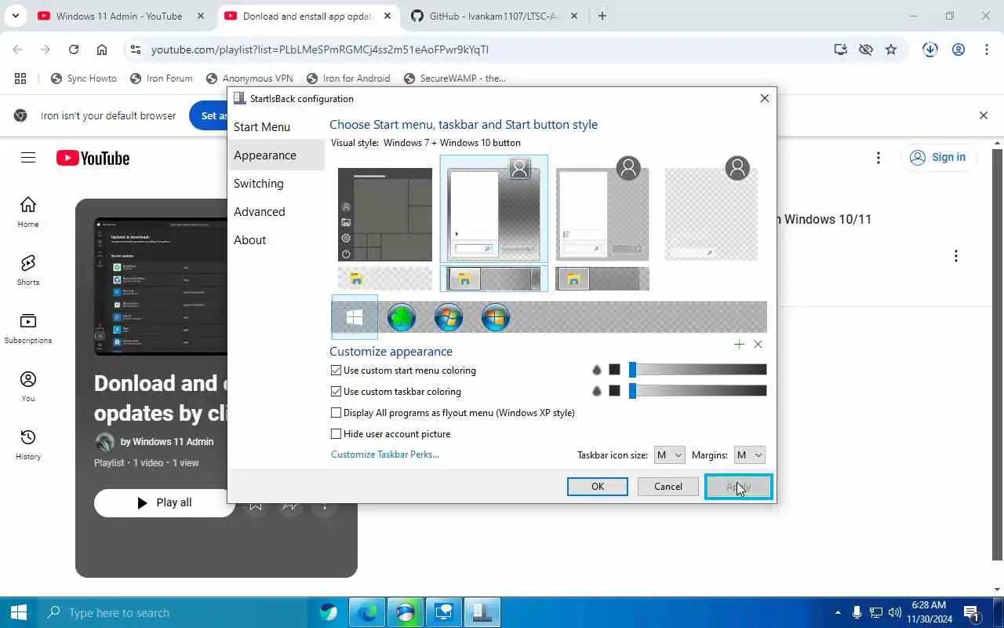
Task: Click YouTube logo
Action: tap(93, 159)
